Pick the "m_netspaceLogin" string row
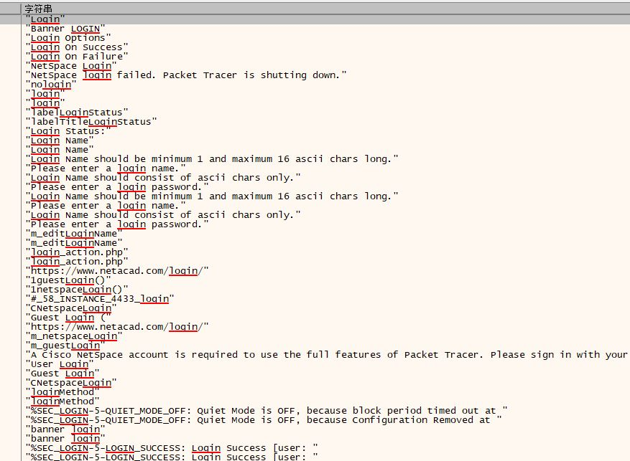The image size is (630, 461). (x=74, y=336)
